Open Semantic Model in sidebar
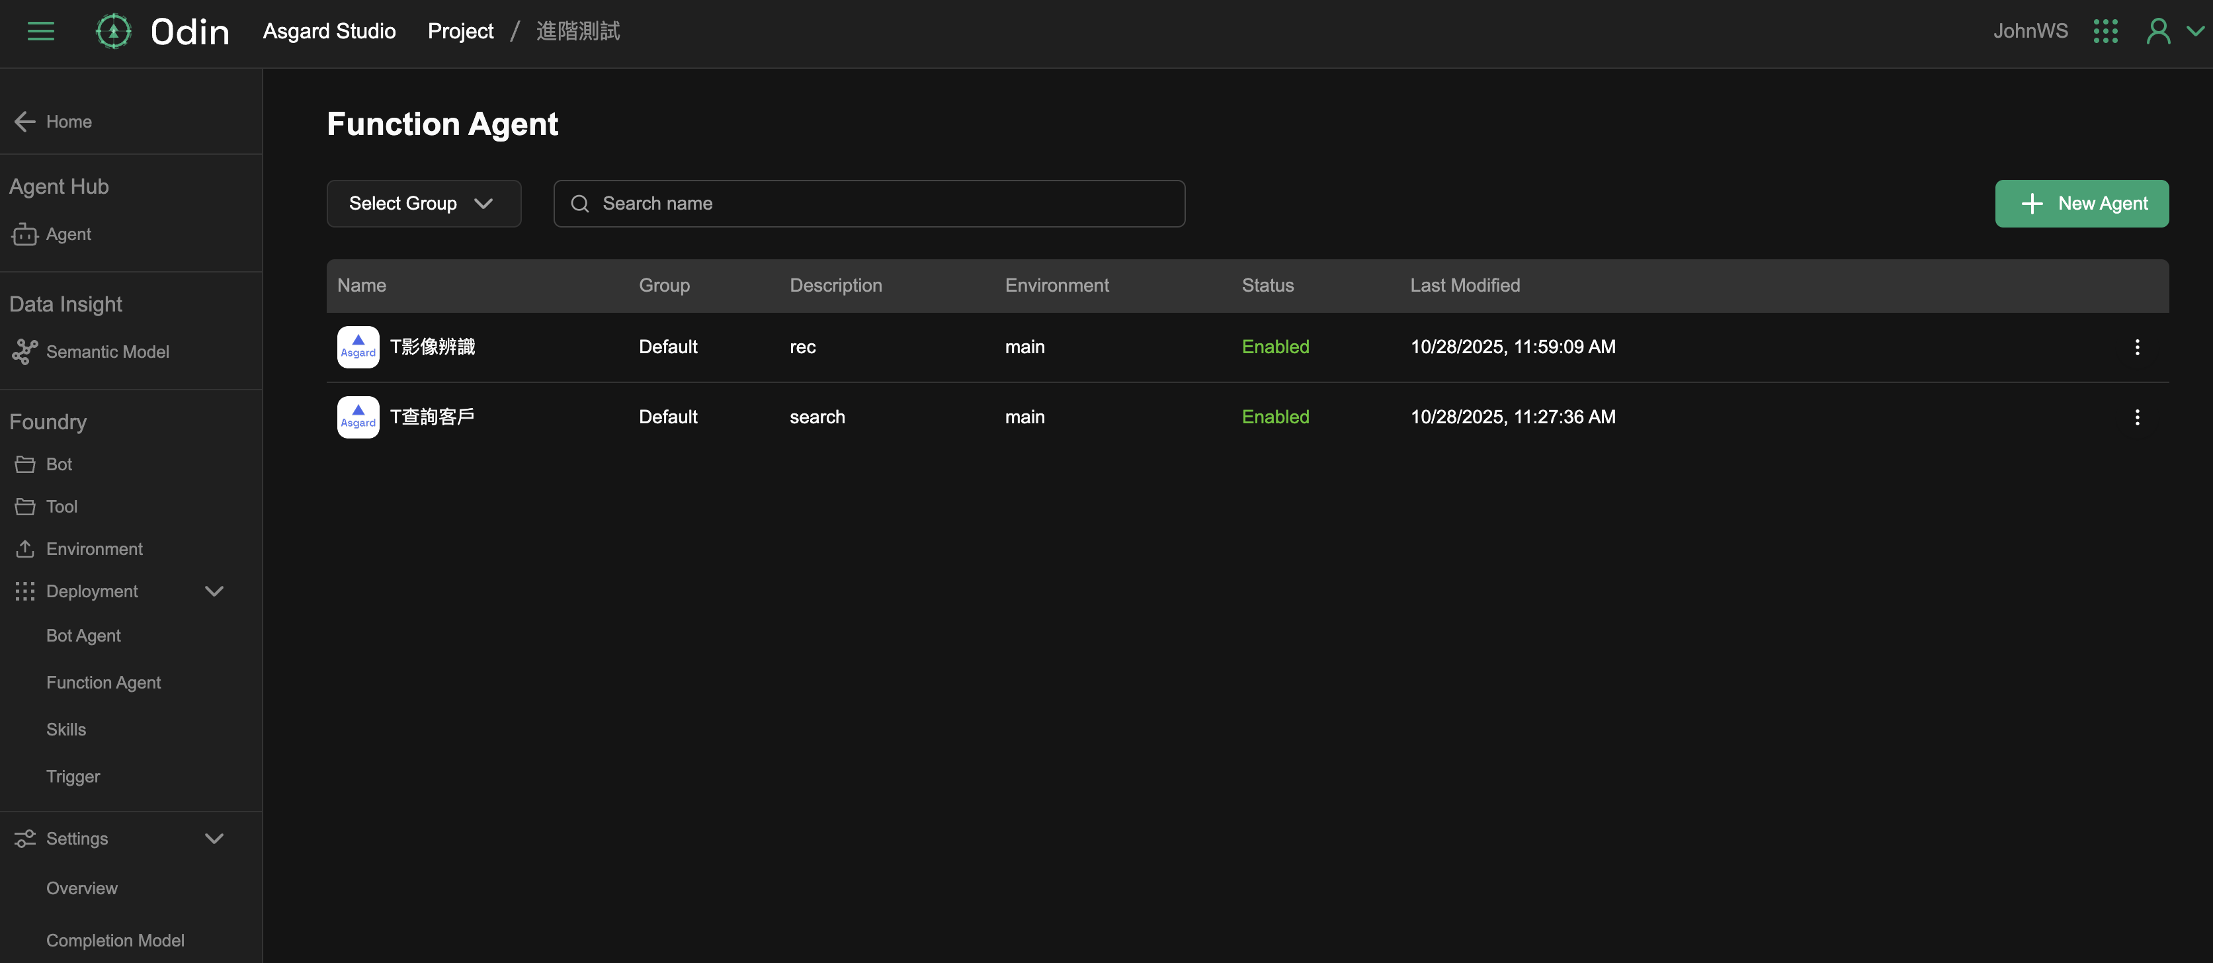Screen dimensions: 2213x963 click(x=106, y=353)
